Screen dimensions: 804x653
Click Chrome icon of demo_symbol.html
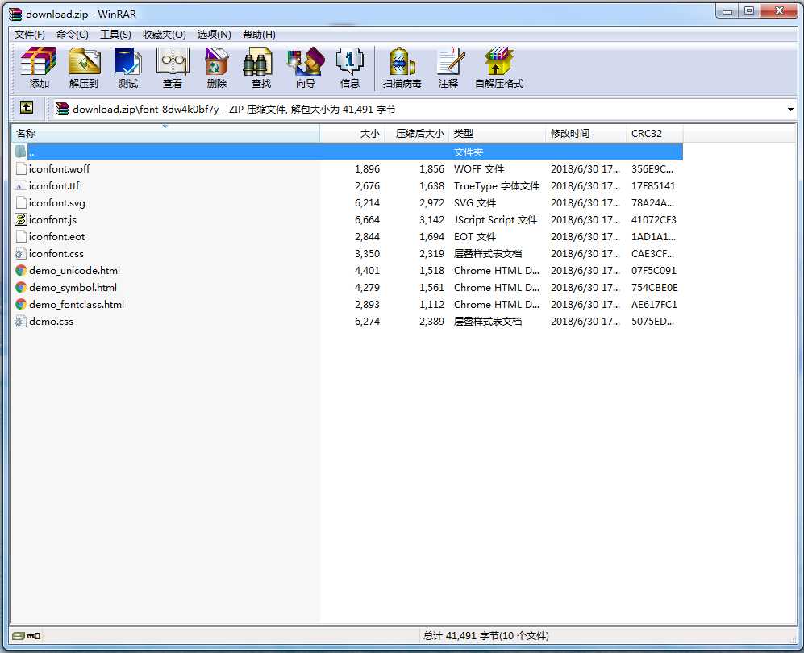20,287
